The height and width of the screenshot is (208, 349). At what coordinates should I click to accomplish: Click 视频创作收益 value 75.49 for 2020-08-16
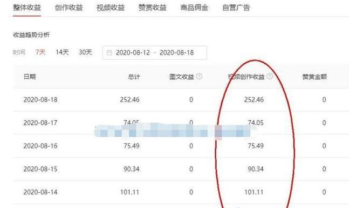tap(256, 146)
